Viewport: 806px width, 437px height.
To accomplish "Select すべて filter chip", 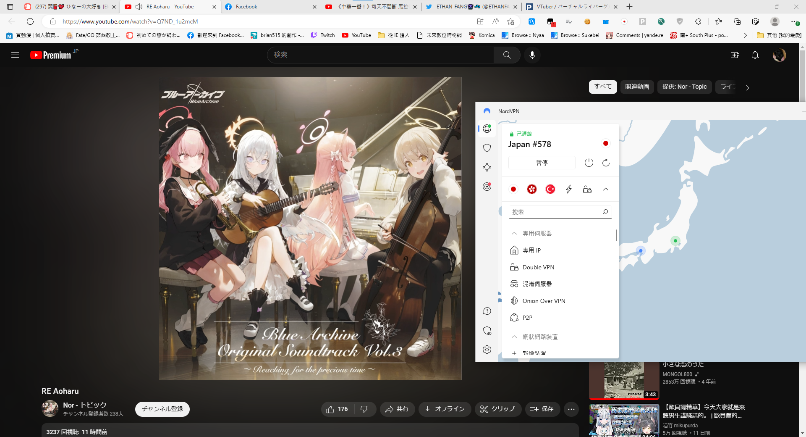I will (603, 87).
